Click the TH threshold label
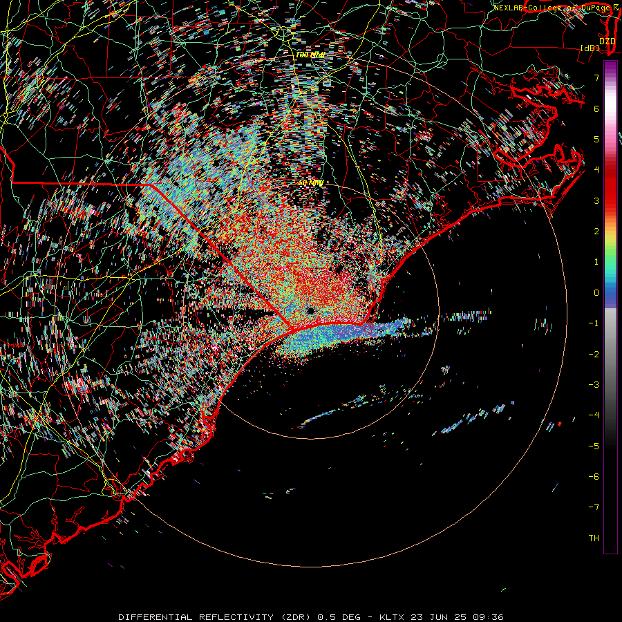 (594, 538)
